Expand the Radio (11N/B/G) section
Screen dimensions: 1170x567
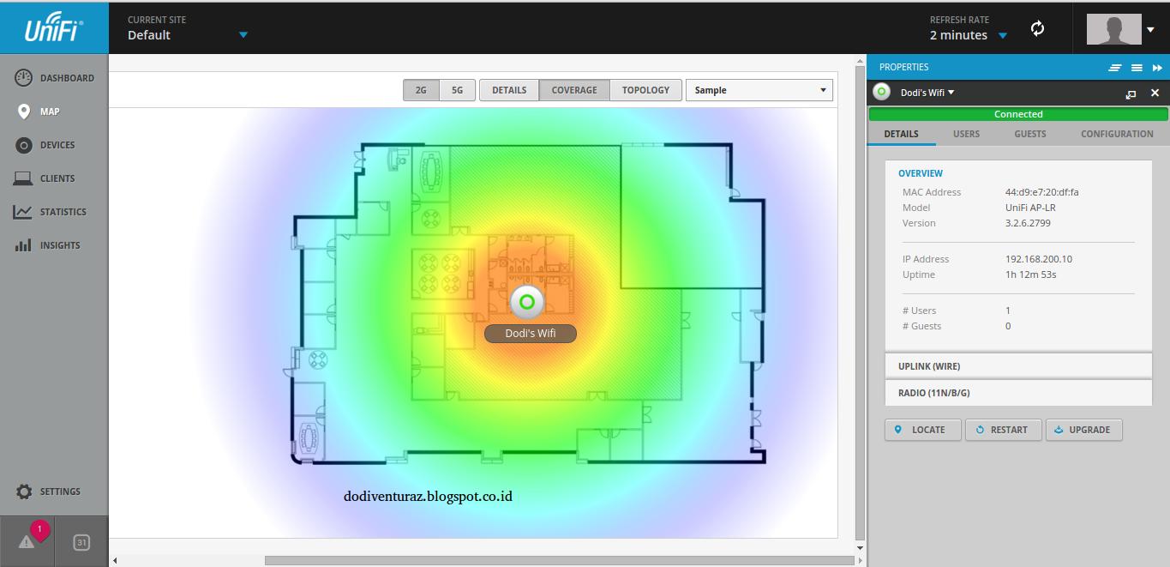pyautogui.click(x=1018, y=393)
